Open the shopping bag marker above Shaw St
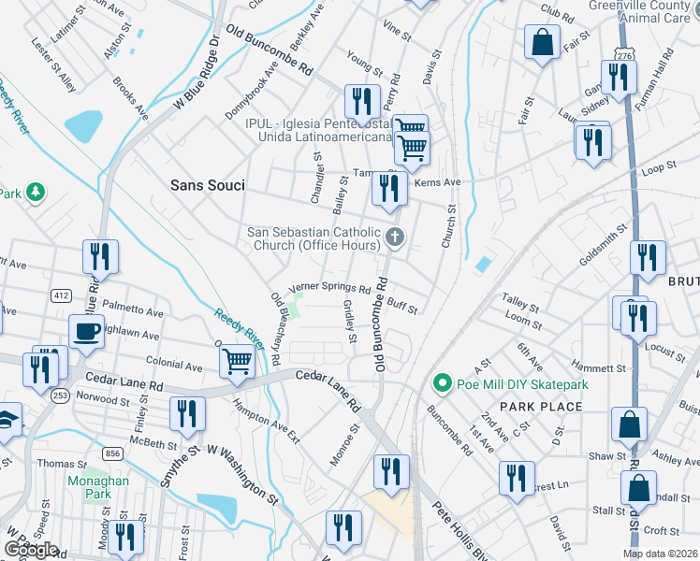This screenshot has height=561, width=700. coord(630,425)
